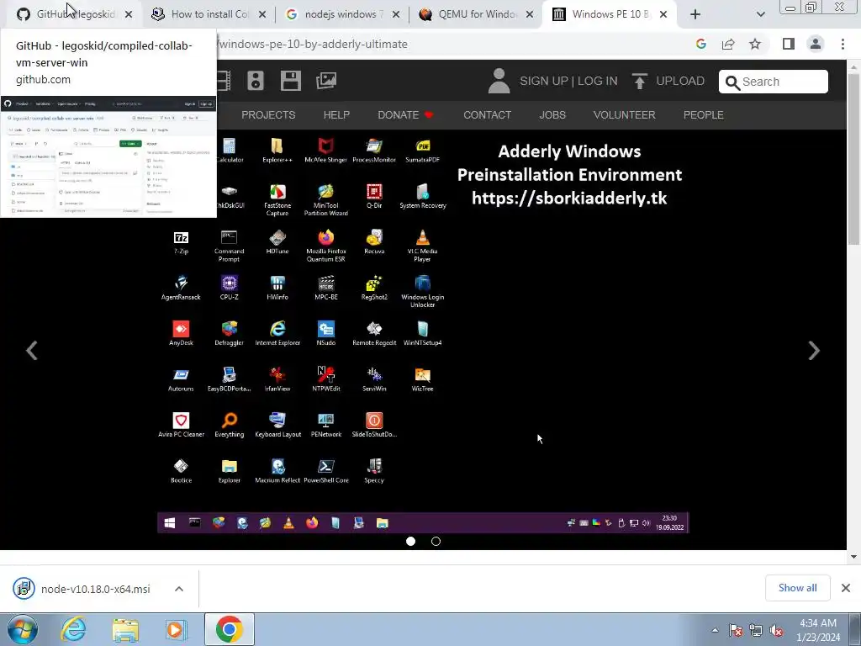Click the taskbar clock showing 4:34 AM
861x646 pixels.
(818, 630)
